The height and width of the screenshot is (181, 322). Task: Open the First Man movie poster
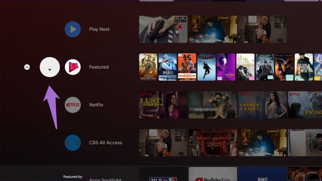point(284,67)
